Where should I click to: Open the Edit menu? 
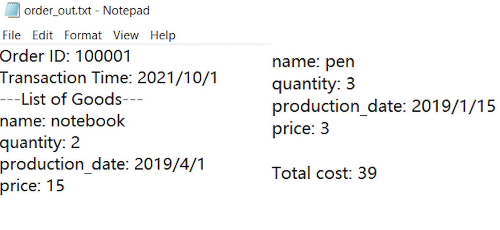(x=42, y=35)
